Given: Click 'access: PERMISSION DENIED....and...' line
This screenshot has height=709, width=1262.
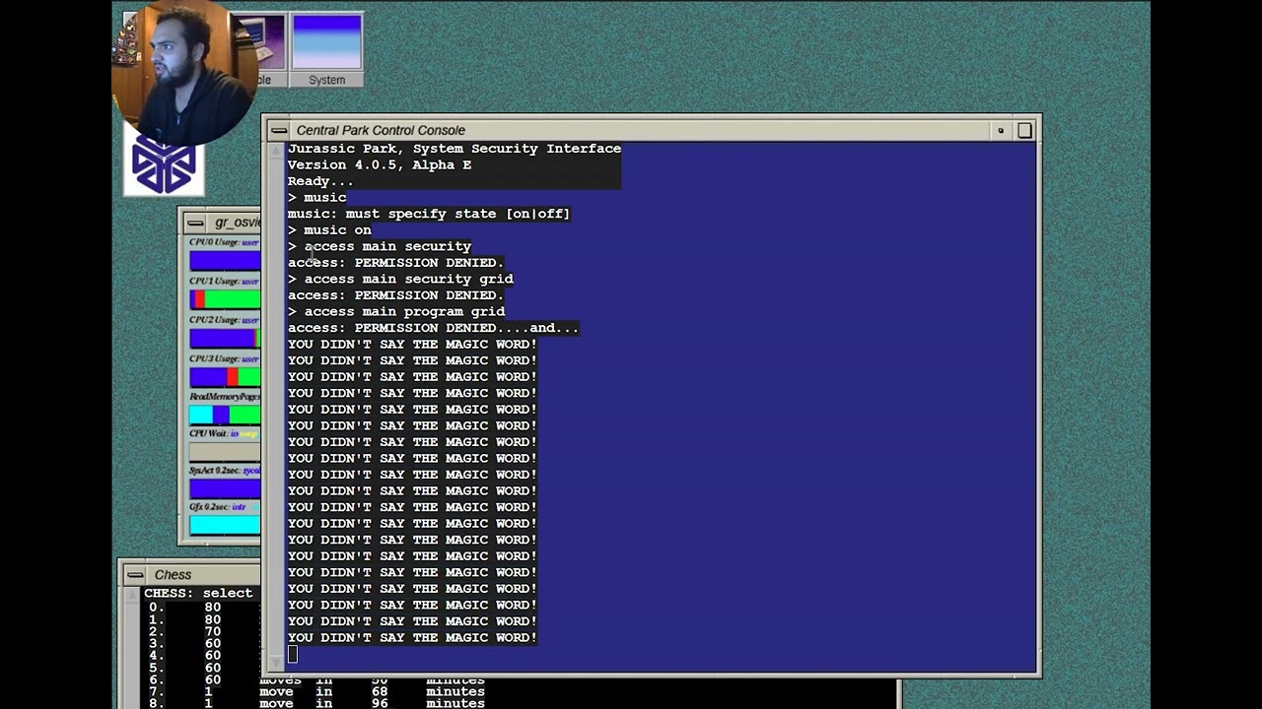Looking at the screenshot, I should 433,328.
